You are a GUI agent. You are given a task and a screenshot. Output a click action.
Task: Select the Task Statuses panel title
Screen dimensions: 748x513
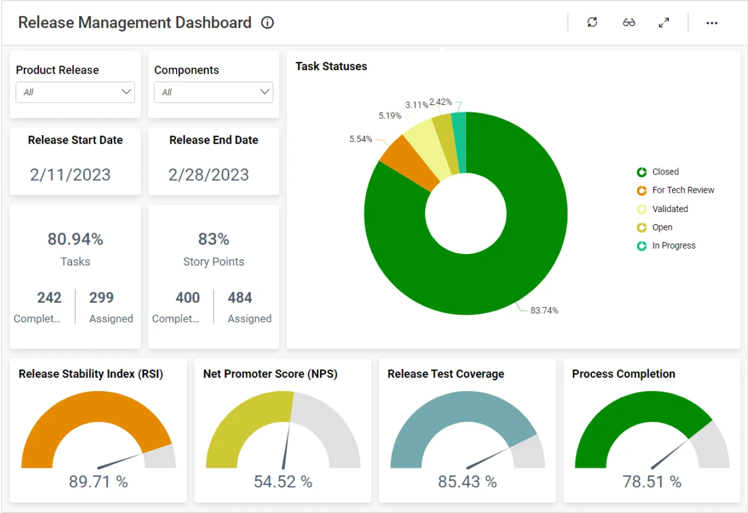[x=330, y=66]
